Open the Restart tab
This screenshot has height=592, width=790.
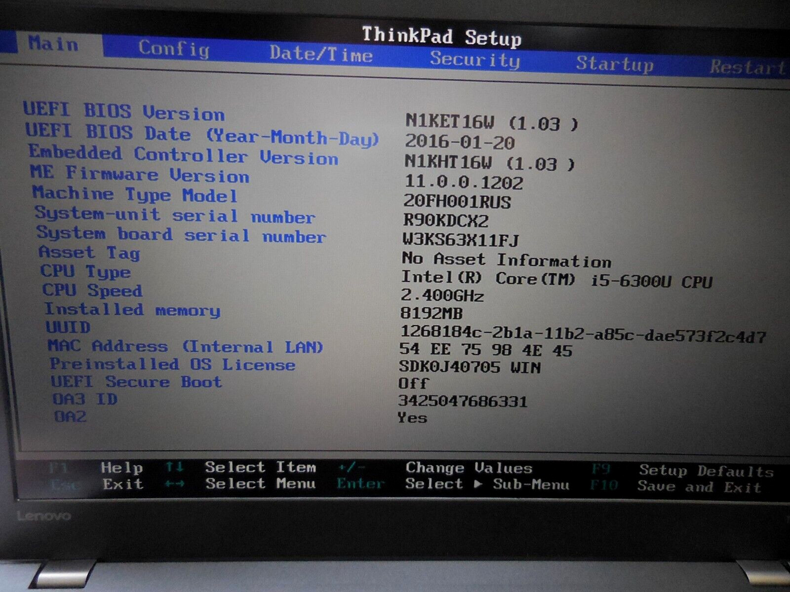click(748, 67)
